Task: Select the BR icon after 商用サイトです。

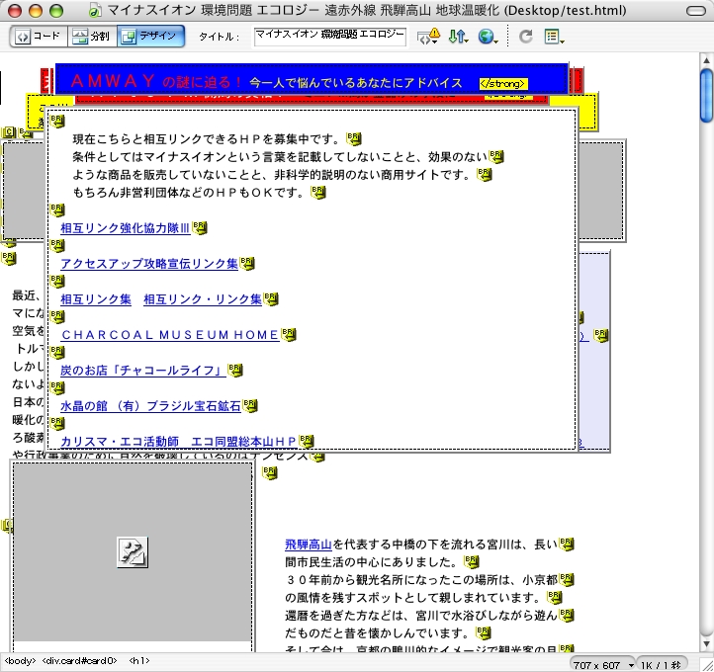Action: 484,174
